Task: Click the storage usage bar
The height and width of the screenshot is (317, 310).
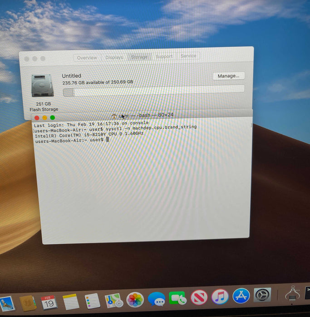Action: click(154, 91)
